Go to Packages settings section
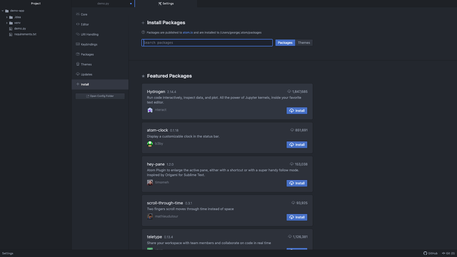 point(100,54)
